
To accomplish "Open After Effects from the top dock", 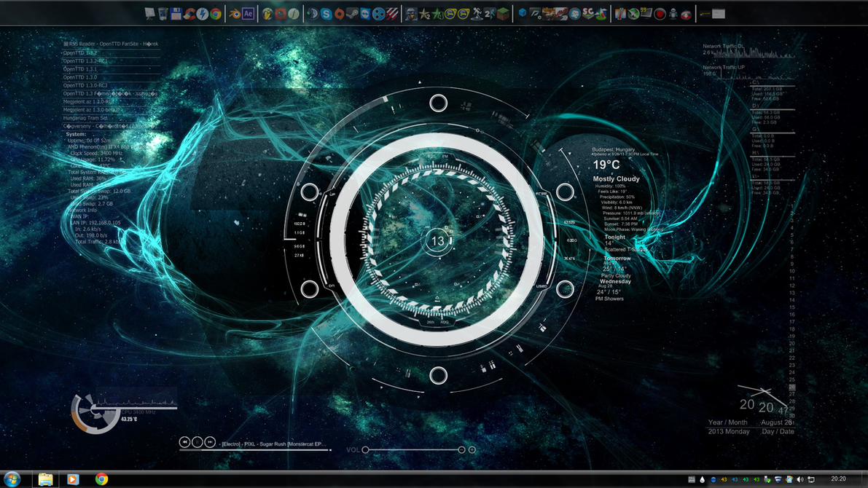I will pos(248,13).
